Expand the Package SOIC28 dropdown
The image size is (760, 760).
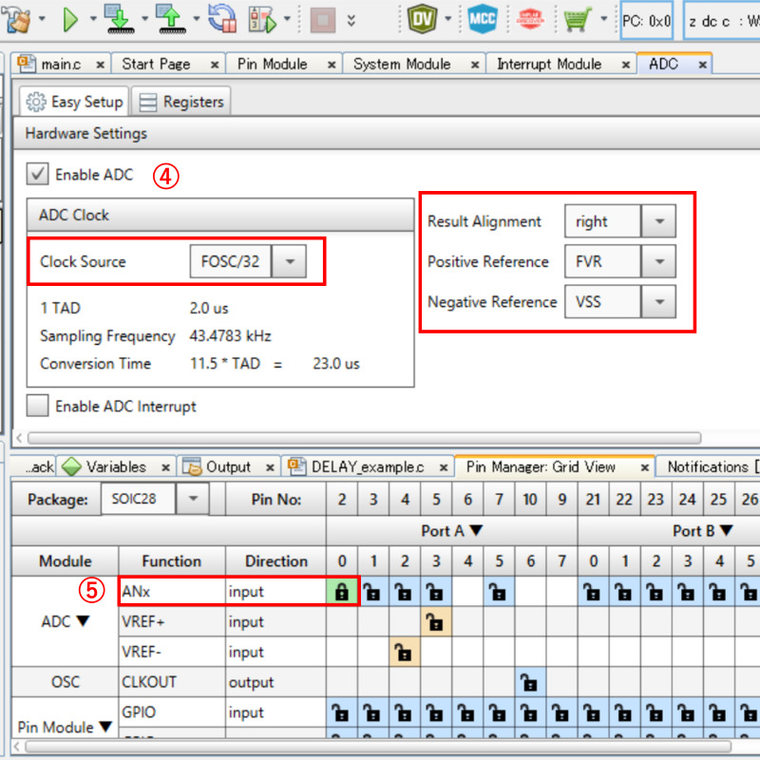(193, 499)
